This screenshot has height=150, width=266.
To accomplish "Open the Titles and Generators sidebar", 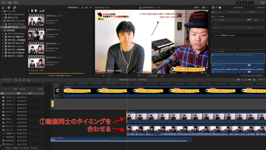I will (15, 8).
